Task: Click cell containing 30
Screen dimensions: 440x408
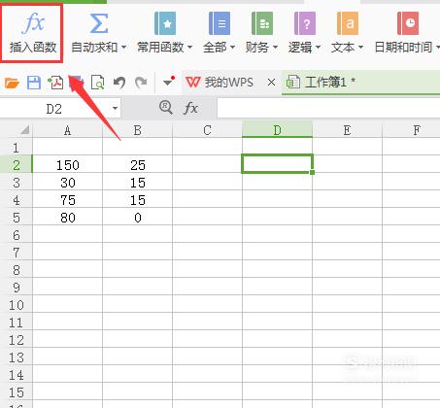Action: pos(67,183)
